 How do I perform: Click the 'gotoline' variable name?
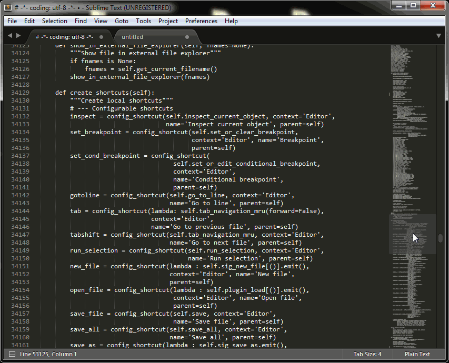point(84,195)
